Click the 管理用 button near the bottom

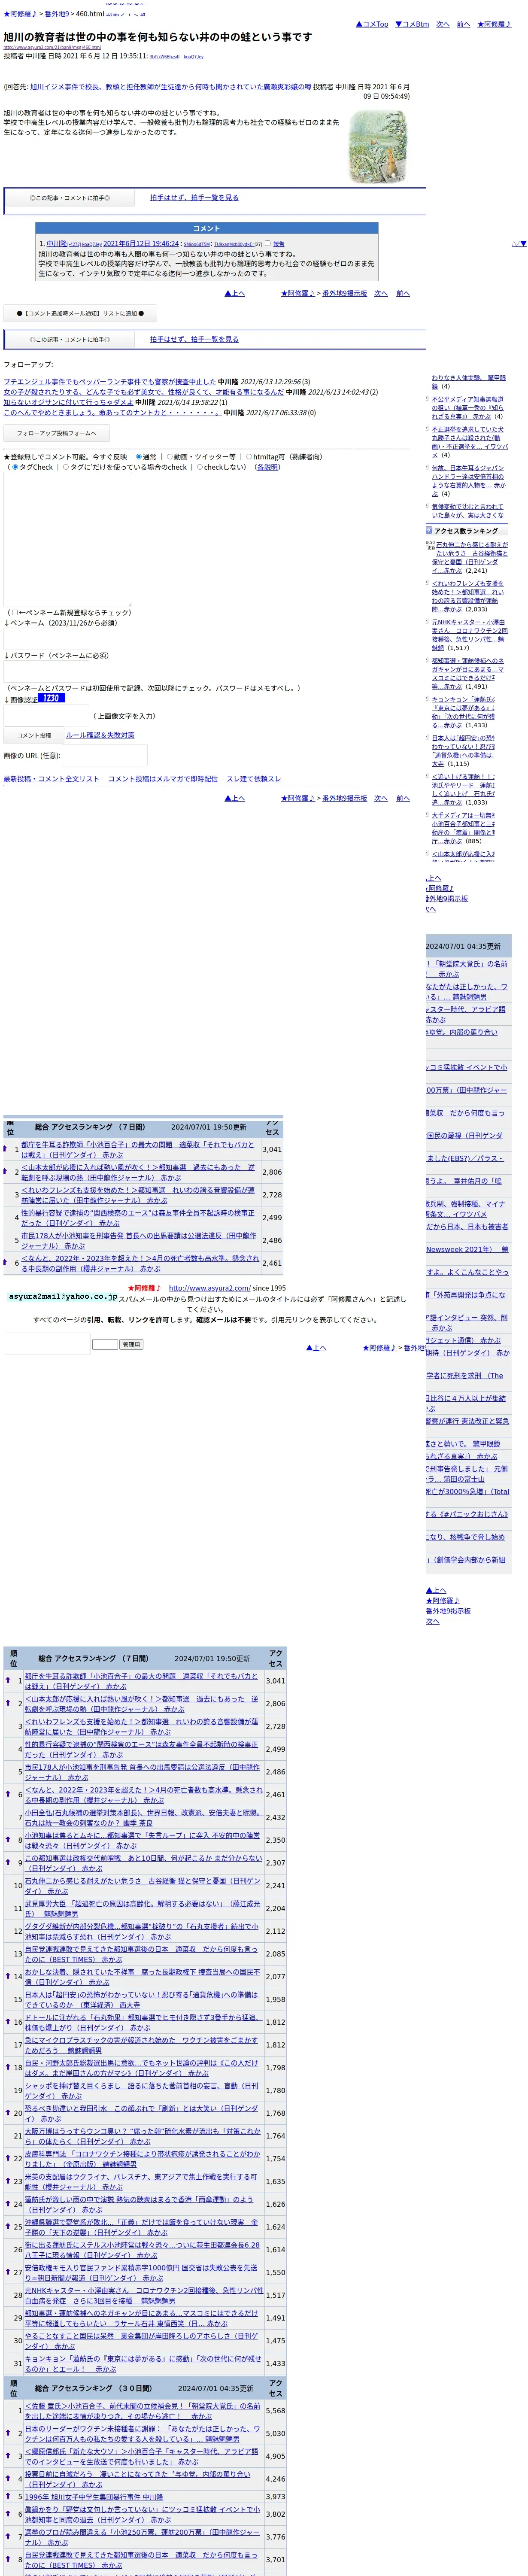131,1345
